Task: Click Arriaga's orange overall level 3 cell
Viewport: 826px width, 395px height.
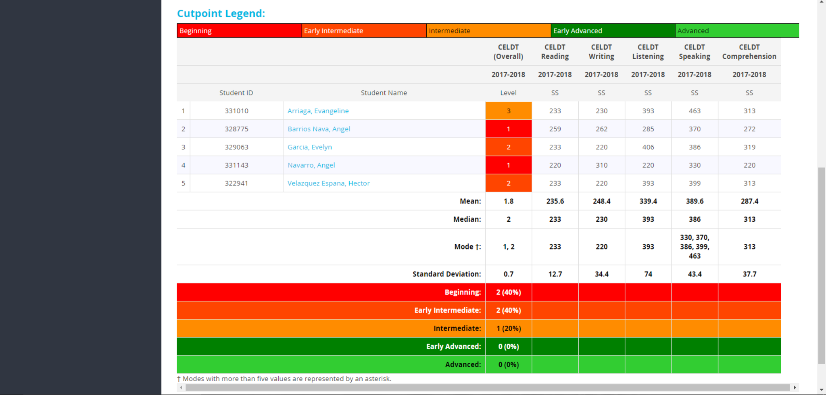Action: tap(508, 111)
